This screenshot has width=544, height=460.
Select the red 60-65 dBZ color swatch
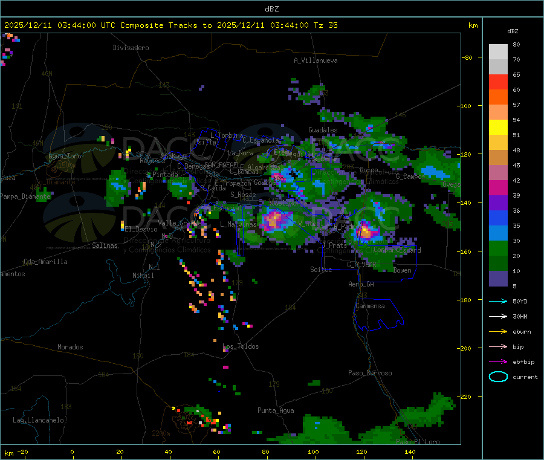pos(498,82)
